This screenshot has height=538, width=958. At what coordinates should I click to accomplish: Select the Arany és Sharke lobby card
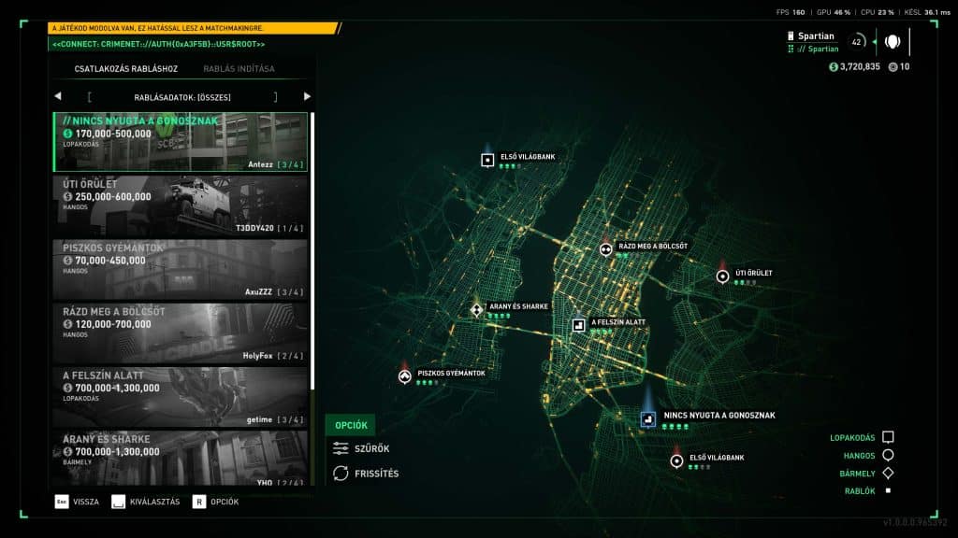181,459
